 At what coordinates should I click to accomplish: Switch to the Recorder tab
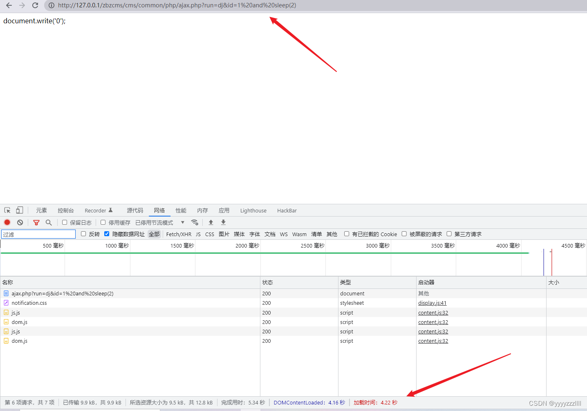click(x=99, y=210)
